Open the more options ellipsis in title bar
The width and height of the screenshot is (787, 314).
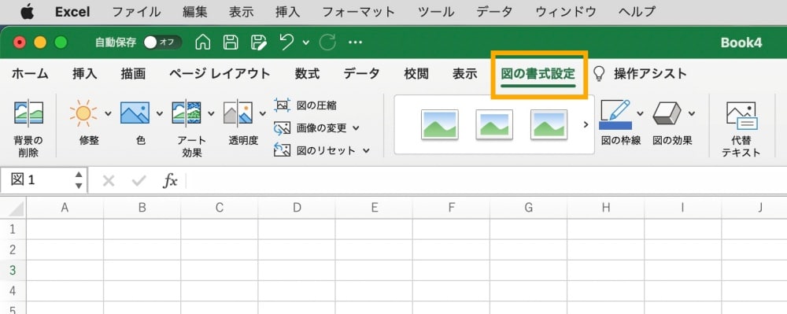click(x=356, y=42)
